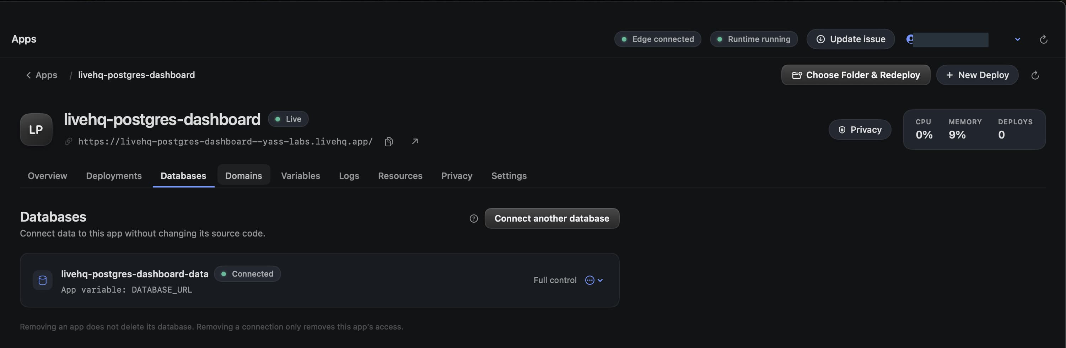Image resolution: width=1066 pixels, height=348 pixels.
Task: Navigate back to Apps via breadcrumb
Action: click(42, 75)
